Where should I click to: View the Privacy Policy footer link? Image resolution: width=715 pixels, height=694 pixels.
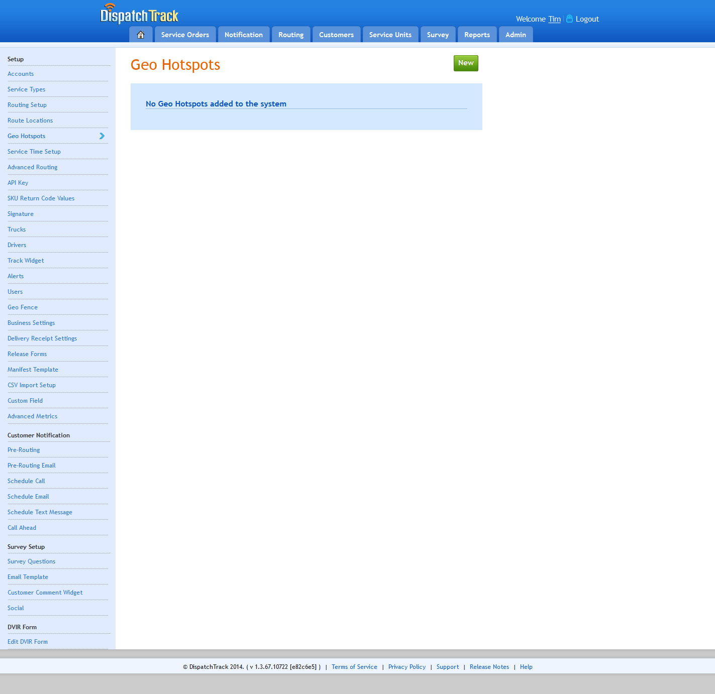[407, 667]
